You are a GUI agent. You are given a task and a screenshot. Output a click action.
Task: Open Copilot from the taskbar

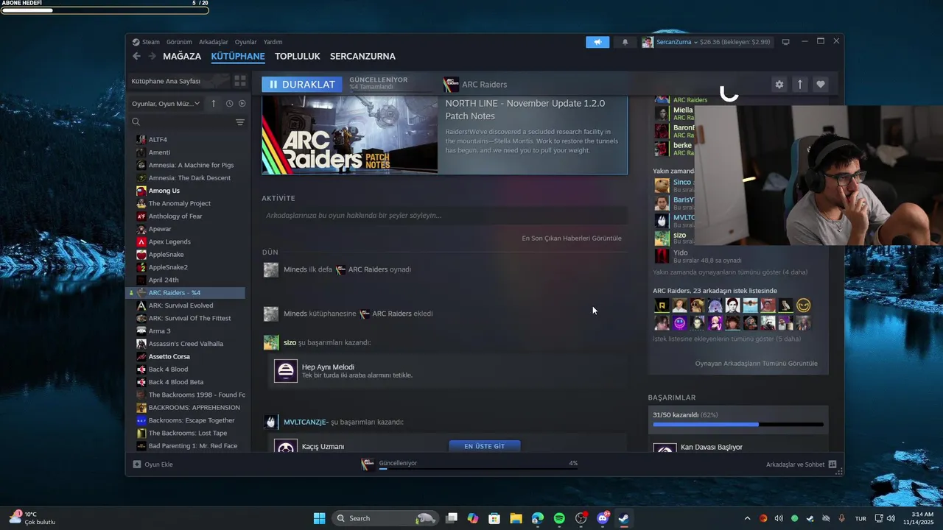coord(473,518)
